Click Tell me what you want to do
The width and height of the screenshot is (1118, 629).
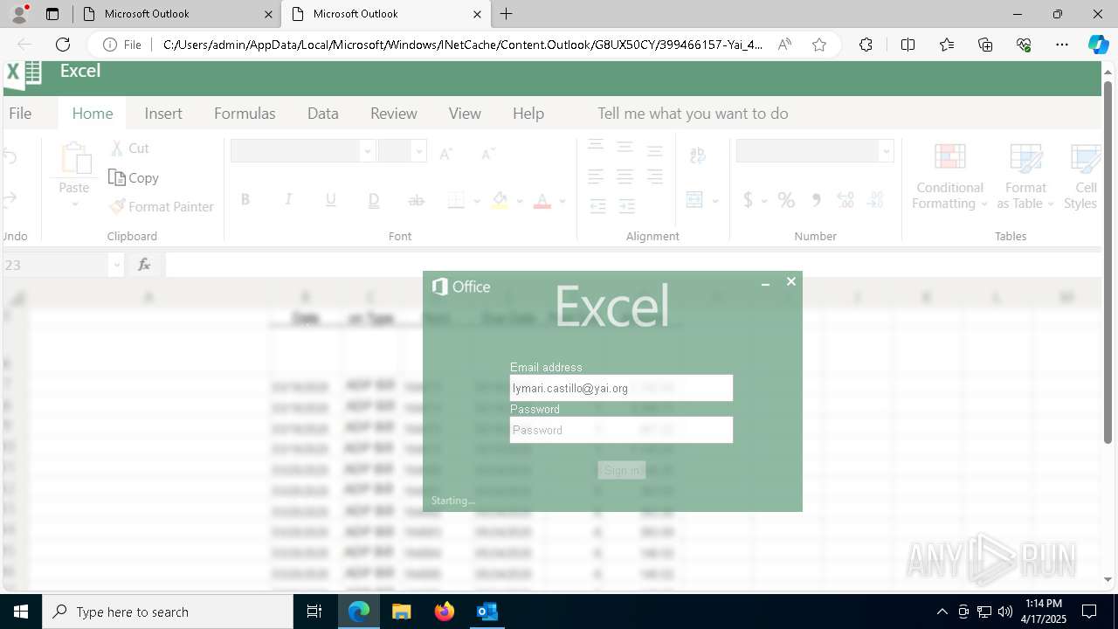coord(693,114)
